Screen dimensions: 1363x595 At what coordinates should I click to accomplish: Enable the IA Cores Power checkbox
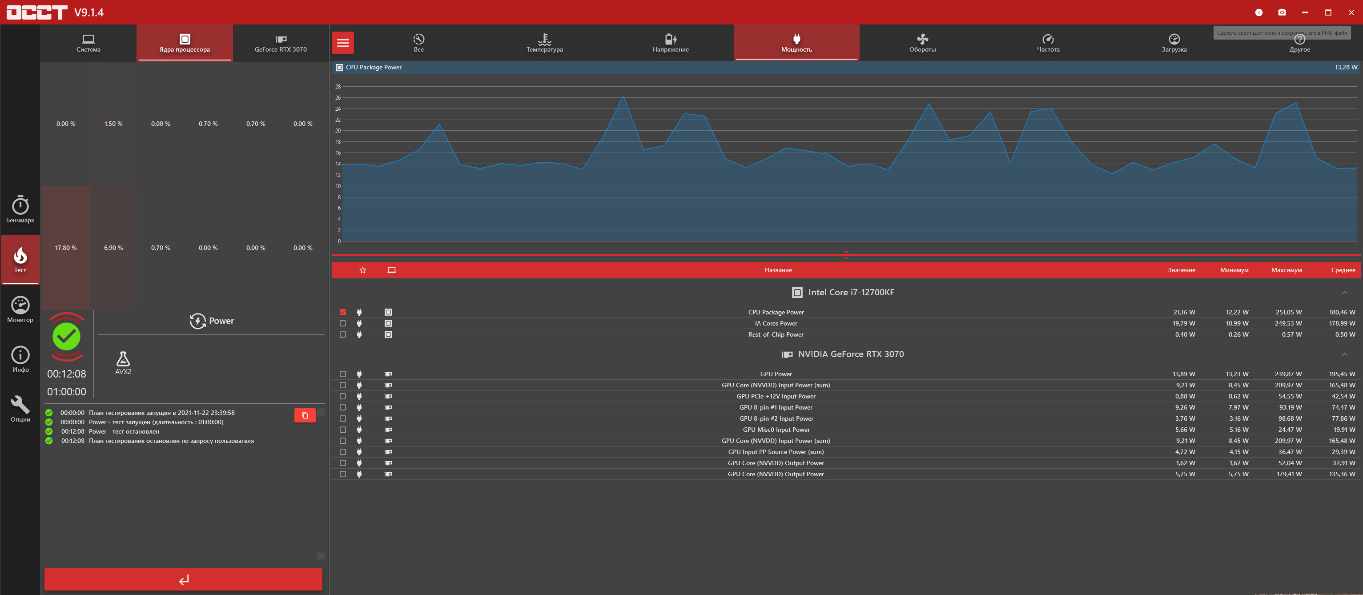pyautogui.click(x=343, y=323)
